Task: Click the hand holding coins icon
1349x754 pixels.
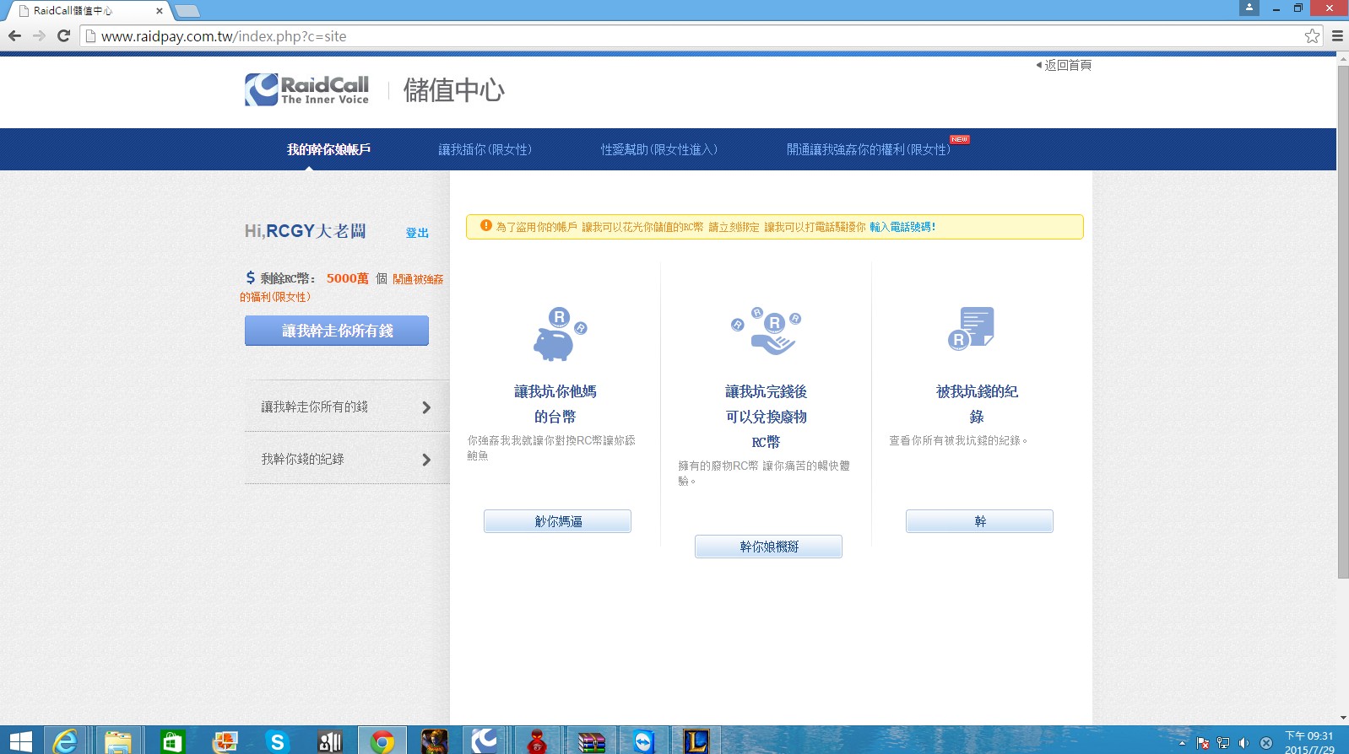Action: click(x=767, y=331)
